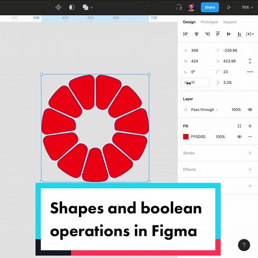
Task: Click the Boolean operations union icon
Action: point(85,7)
